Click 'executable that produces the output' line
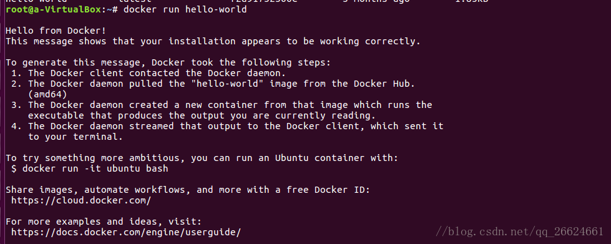The image size is (611, 244). 202,116
